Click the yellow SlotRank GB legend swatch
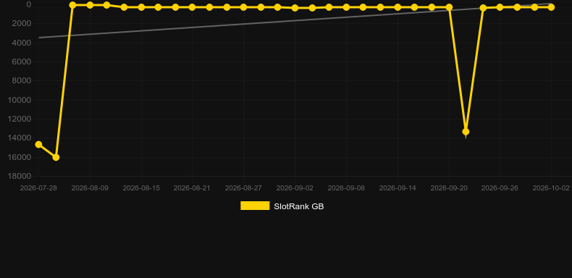Image resolution: width=572 pixels, height=278 pixels. coord(255,206)
